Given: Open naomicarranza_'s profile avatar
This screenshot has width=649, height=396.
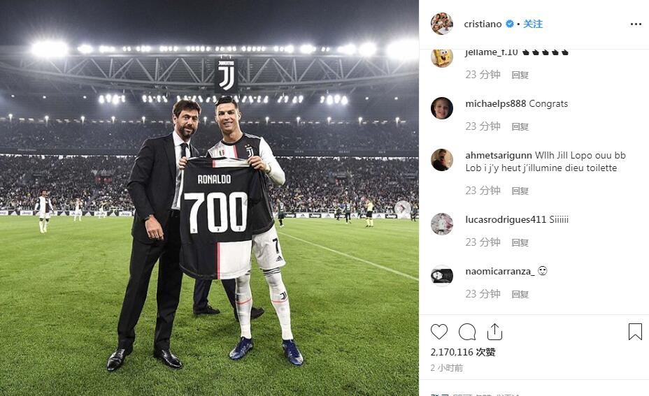Looking at the screenshot, I should point(441,276).
